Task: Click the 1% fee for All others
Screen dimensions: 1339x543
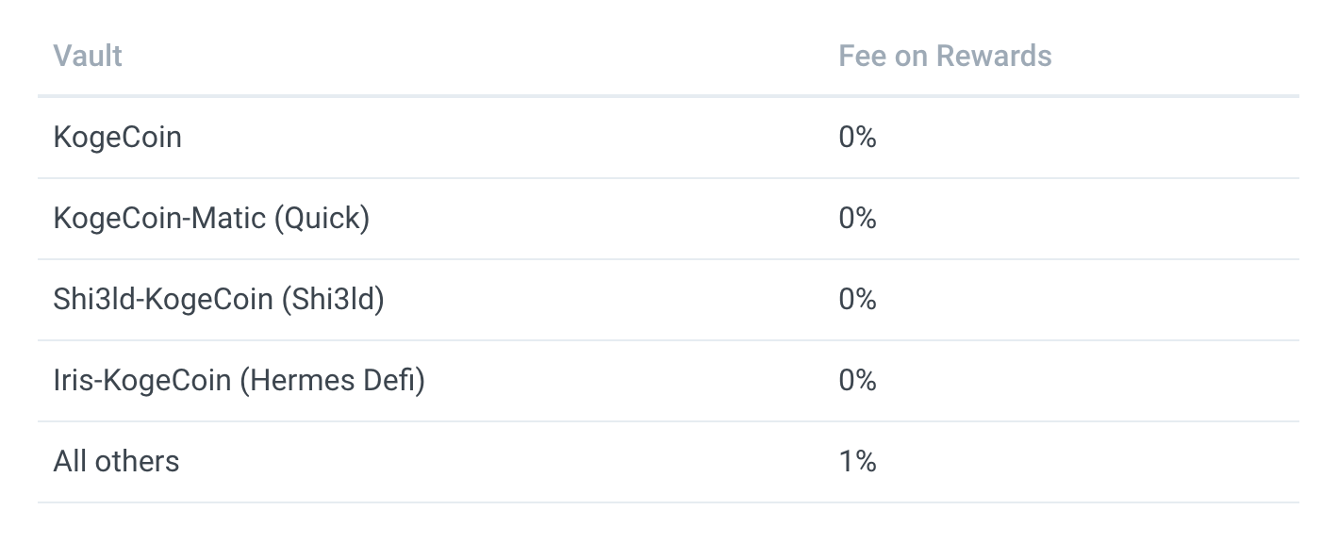Action: pos(857,462)
